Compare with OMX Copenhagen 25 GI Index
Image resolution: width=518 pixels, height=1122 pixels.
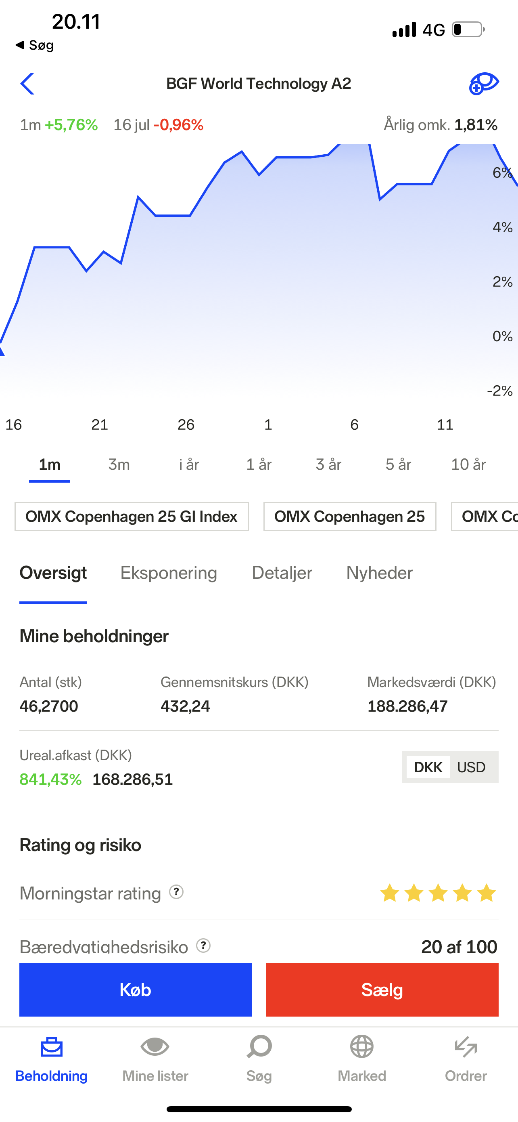coord(132,517)
